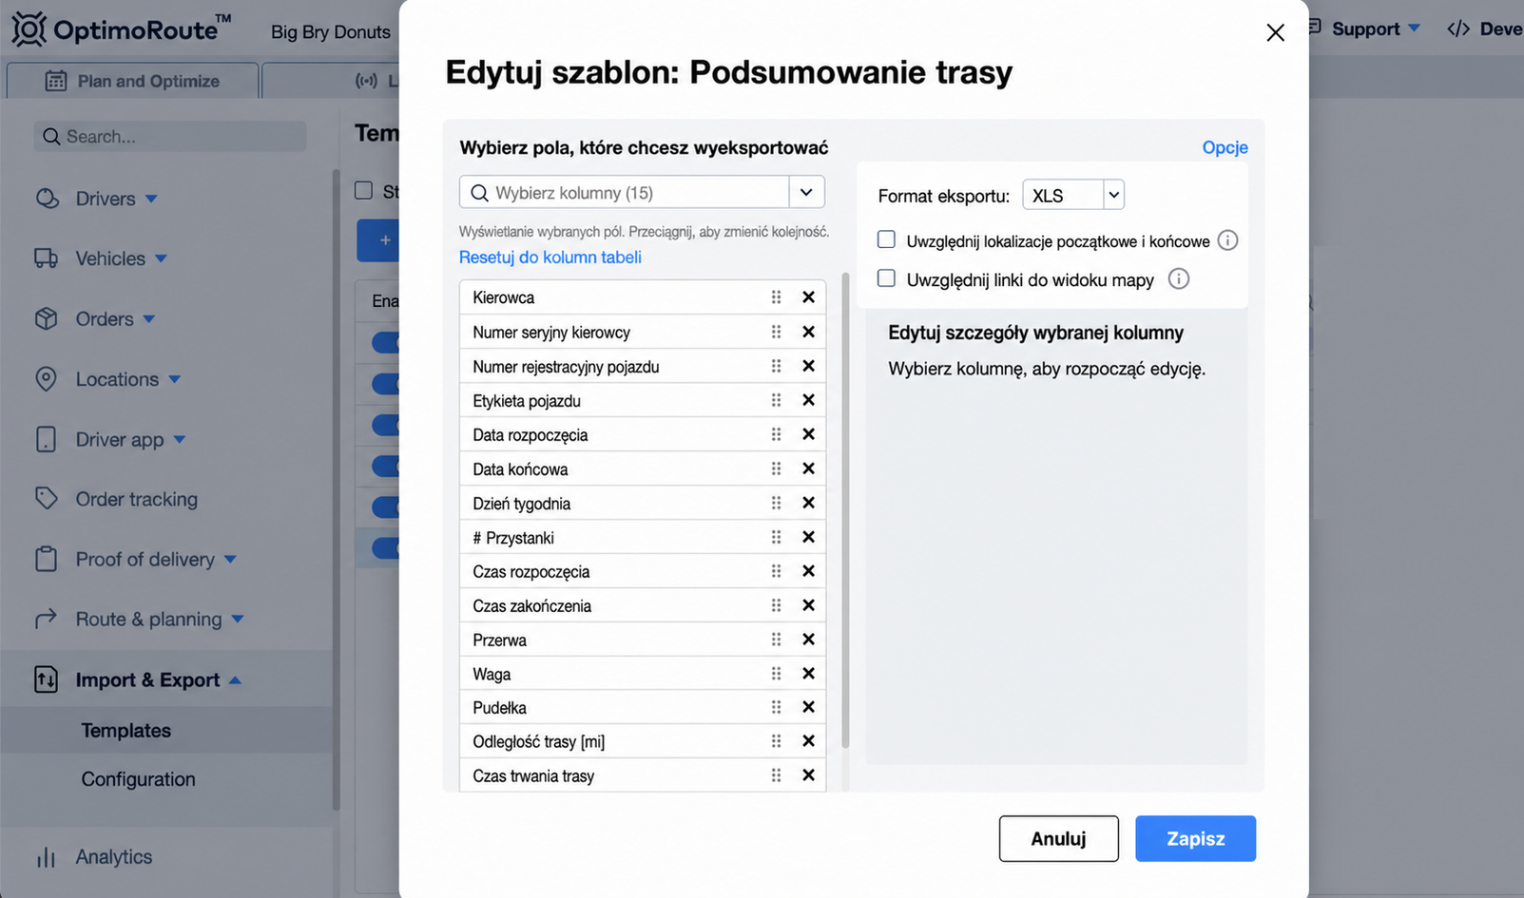Click the Analytics chart icon
The image size is (1524, 898).
(47, 857)
